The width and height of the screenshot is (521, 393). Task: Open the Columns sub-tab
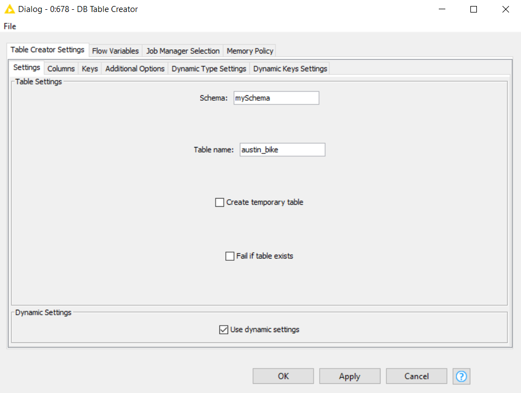(61, 69)
